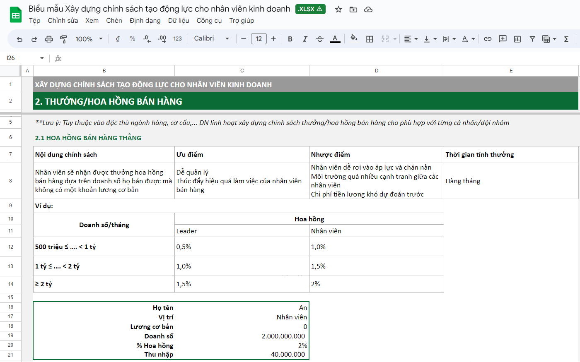
Task: Open the fill color picker
Action: (354, 38)
